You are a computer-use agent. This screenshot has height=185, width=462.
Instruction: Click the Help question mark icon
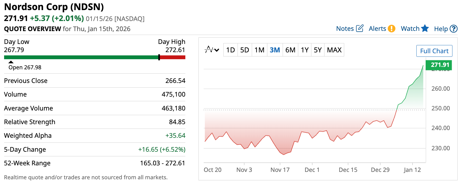[x=454, y=29]
